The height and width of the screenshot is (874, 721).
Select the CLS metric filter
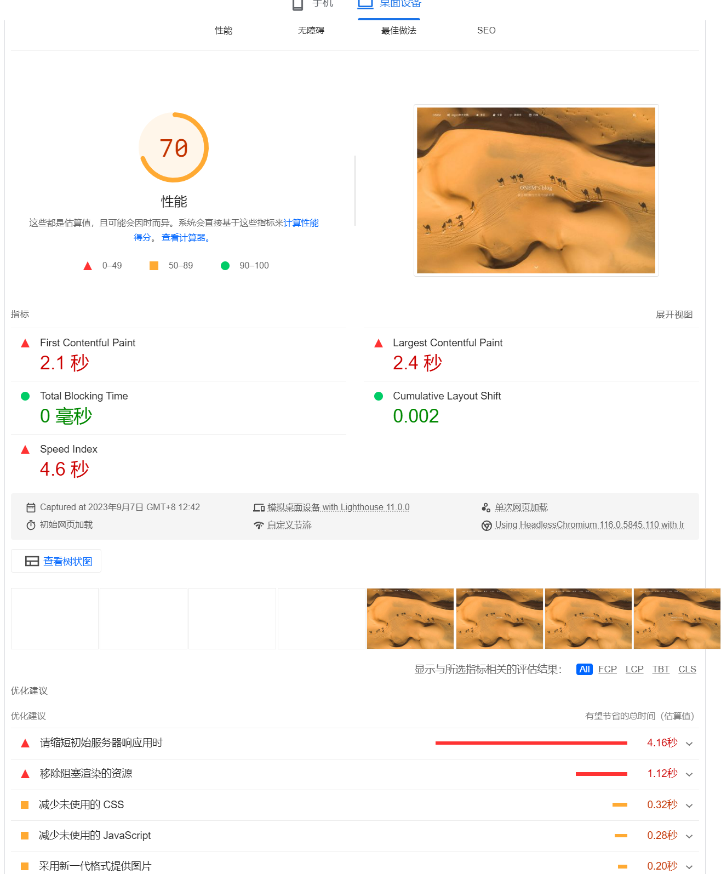pos(688,670)
